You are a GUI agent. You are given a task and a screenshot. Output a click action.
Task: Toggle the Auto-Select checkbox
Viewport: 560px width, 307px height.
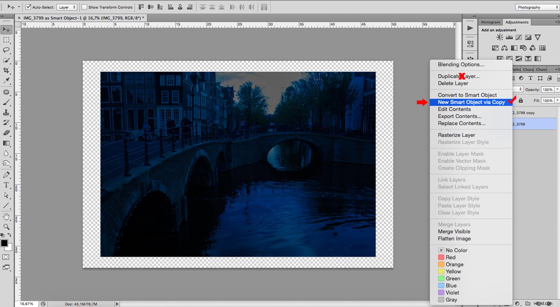click(x=28, y=7)
